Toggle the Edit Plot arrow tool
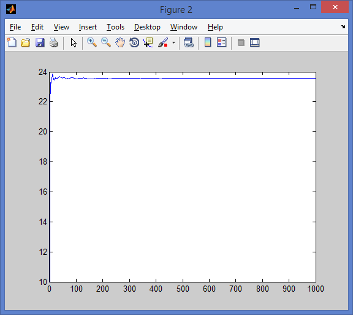The image size is (353, 315). [74, 42]
